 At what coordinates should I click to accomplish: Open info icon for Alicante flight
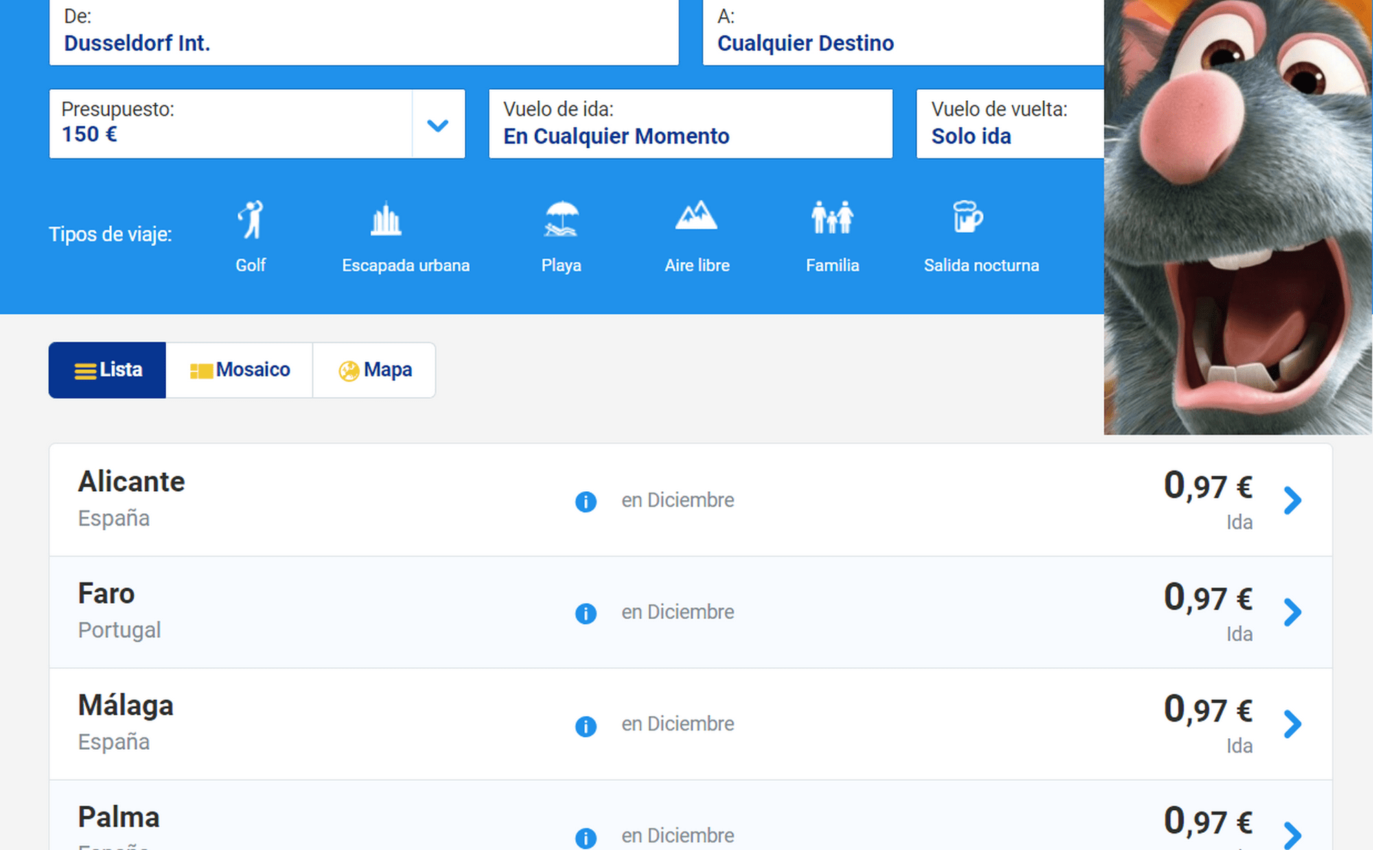pos(586,501)
